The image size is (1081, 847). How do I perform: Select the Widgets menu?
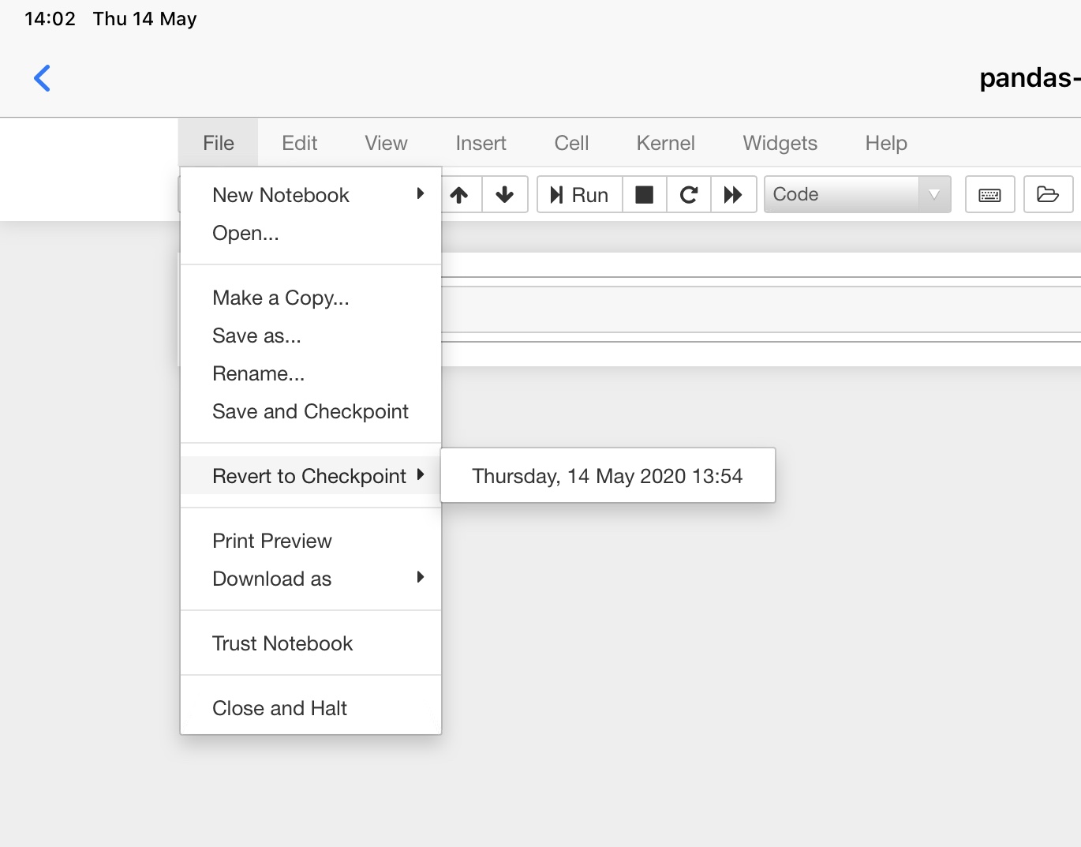click(x=780, y=143)
